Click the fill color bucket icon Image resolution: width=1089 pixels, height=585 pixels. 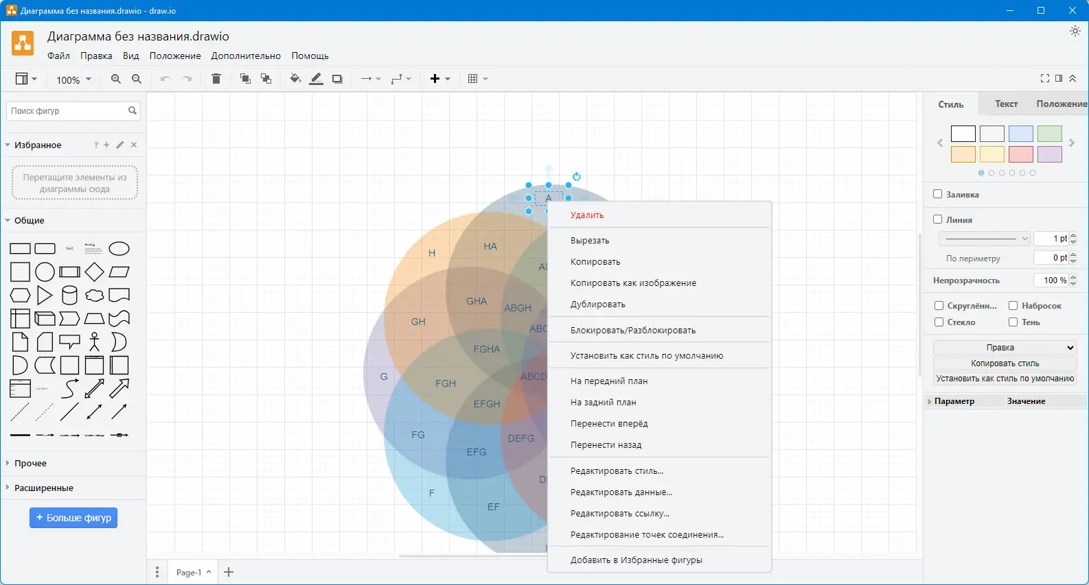click(295, 79)
